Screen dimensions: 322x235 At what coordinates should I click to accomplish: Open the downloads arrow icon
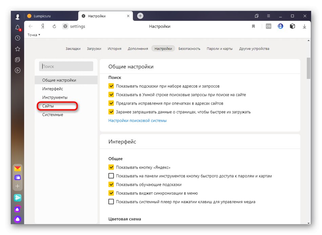click(304, 26)
